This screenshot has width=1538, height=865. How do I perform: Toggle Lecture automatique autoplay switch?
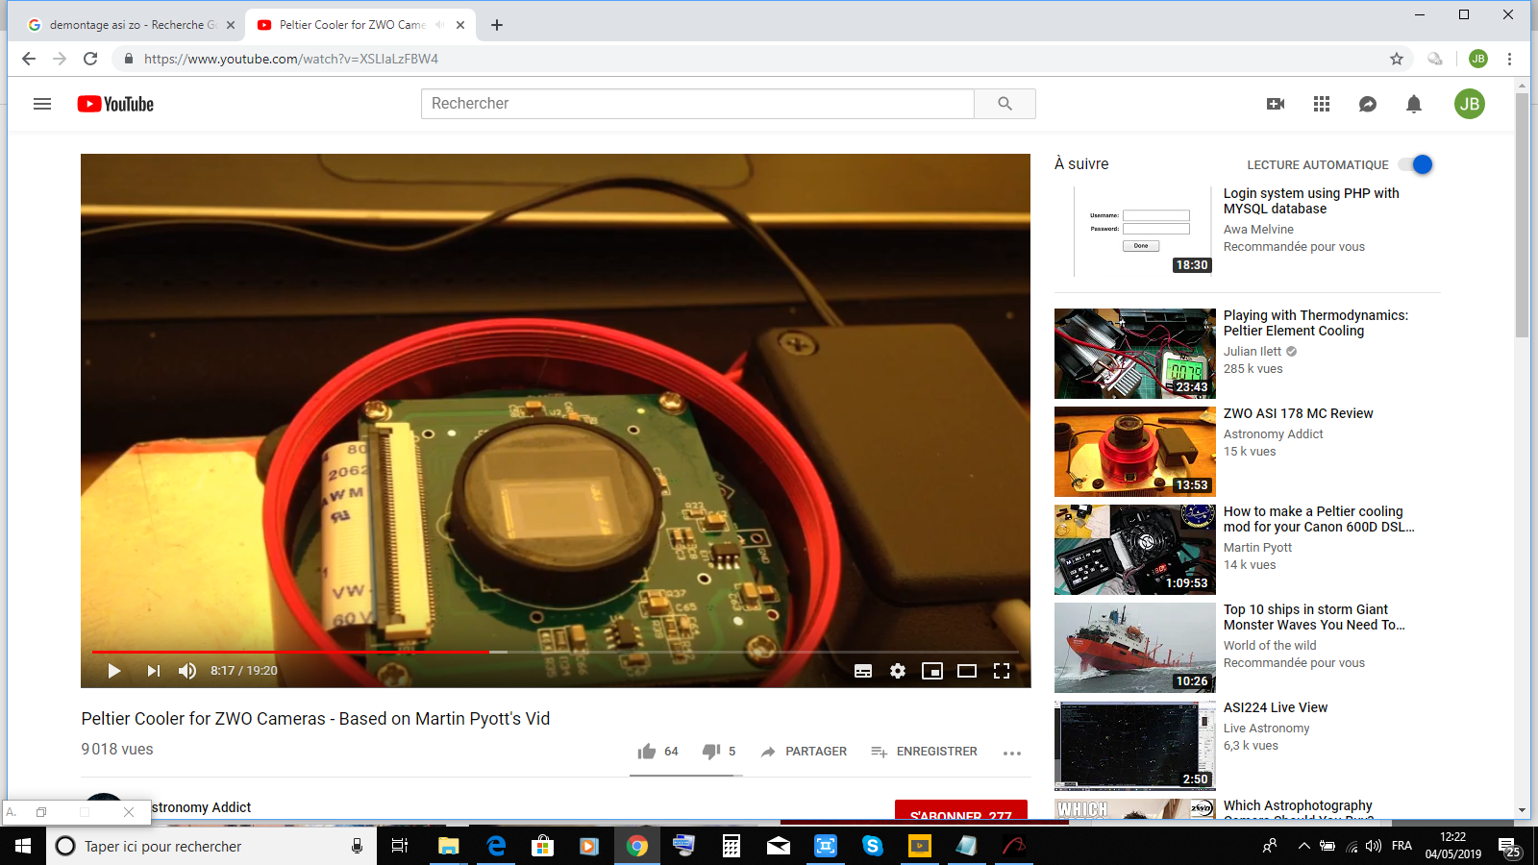coord(1417,164)
